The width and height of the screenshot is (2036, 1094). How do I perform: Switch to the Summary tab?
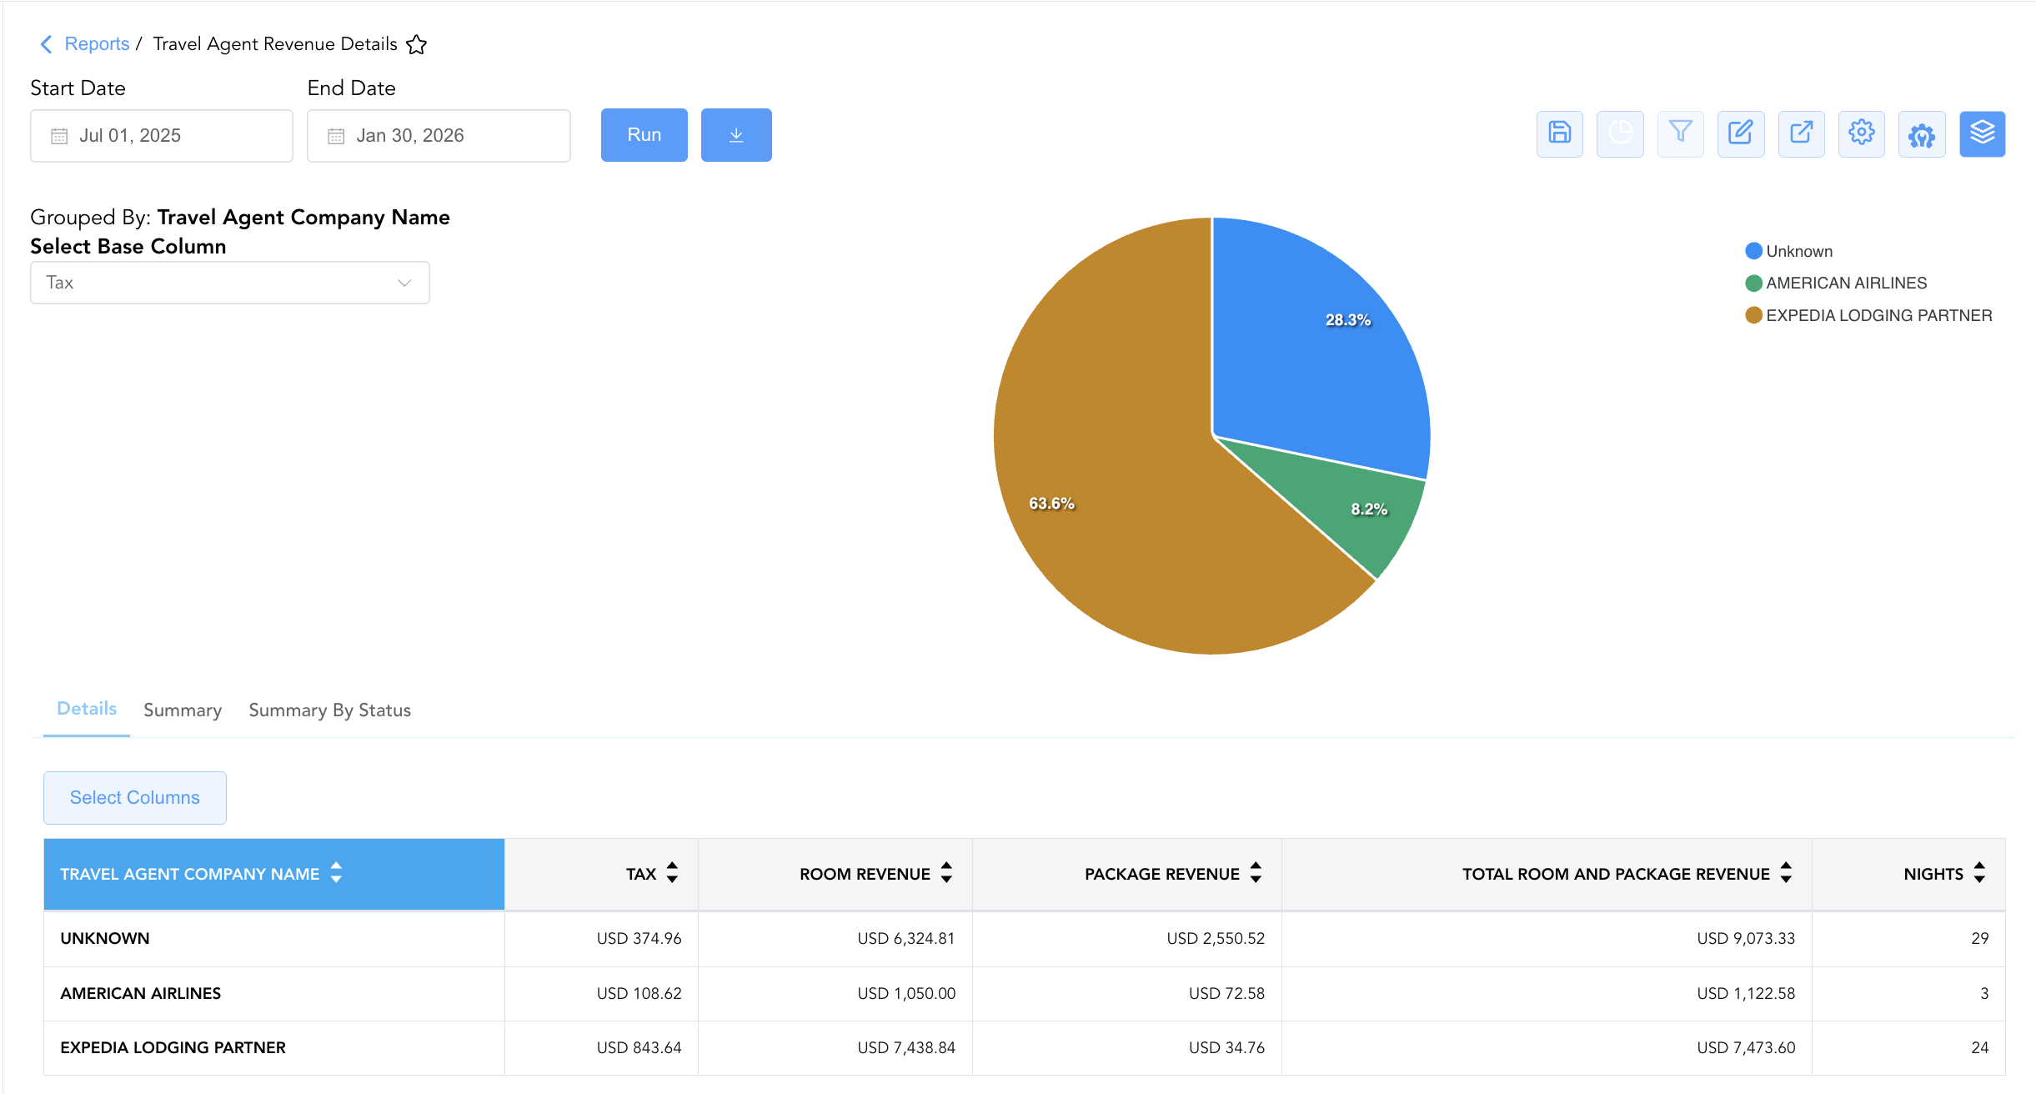click(x=183, y=710)
